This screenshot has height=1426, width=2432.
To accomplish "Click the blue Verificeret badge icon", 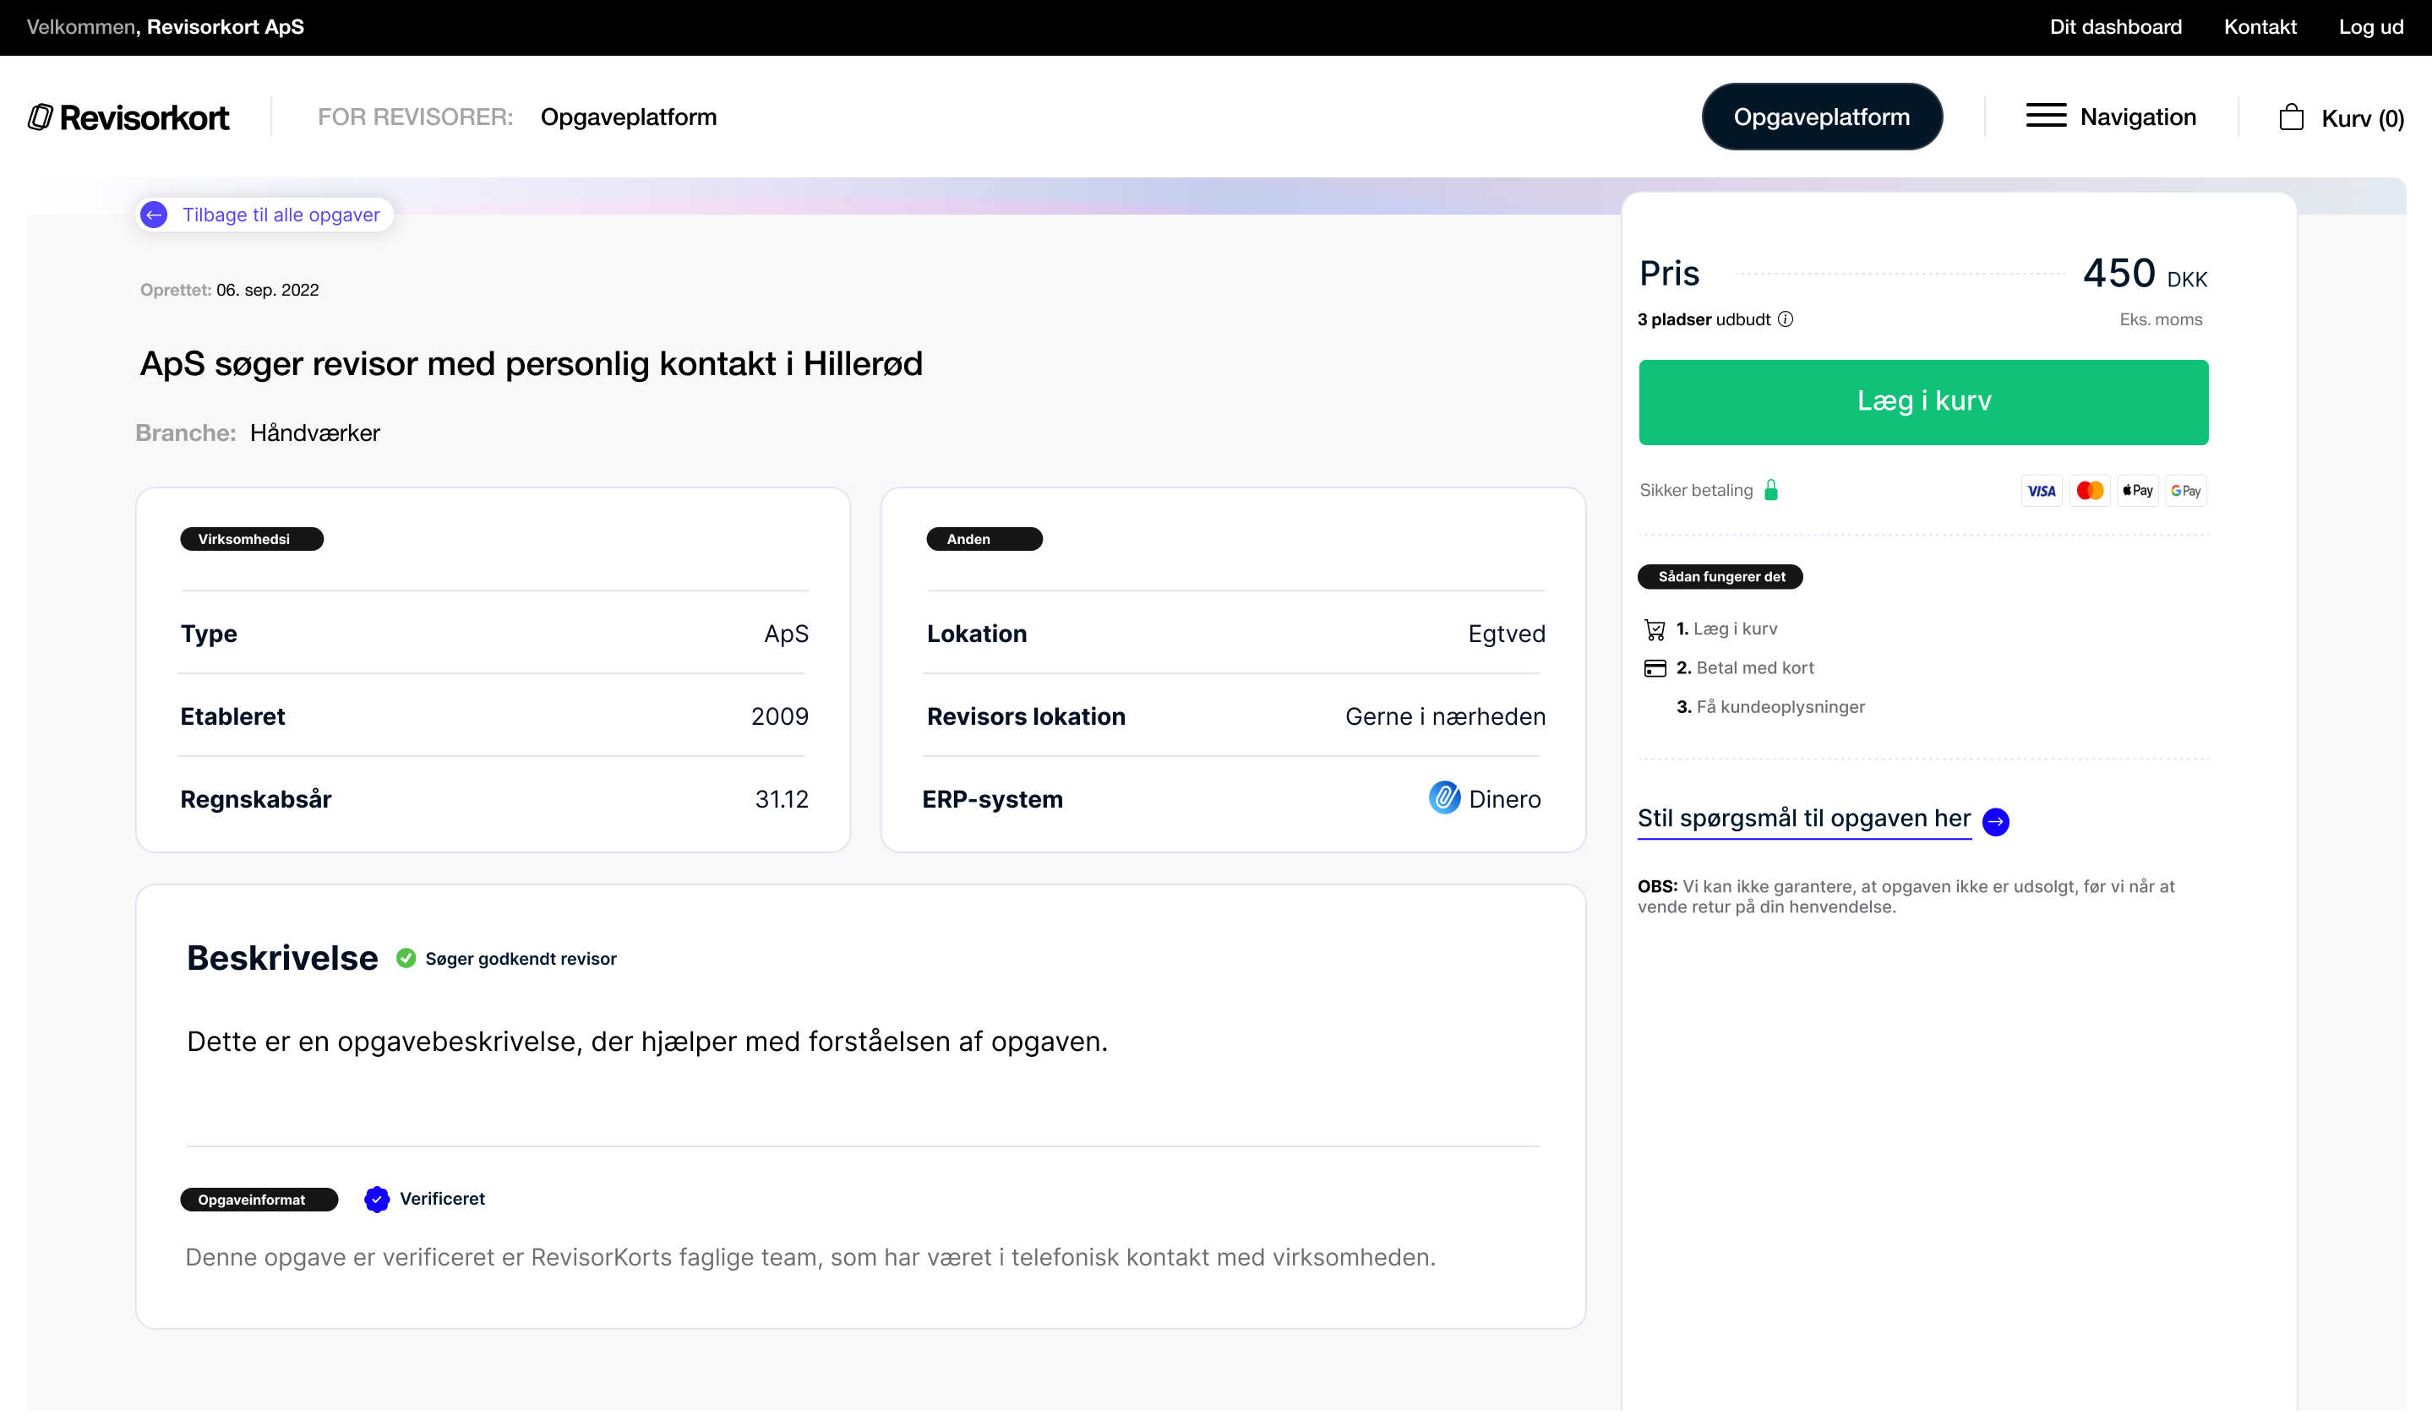I will [x=376, y=1200].
